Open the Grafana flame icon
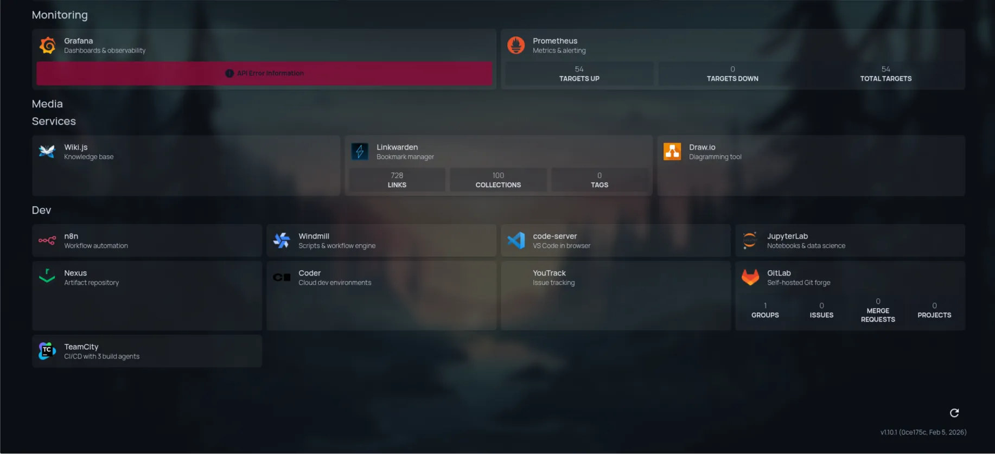The image size is (995, 454). pos(47,46)
